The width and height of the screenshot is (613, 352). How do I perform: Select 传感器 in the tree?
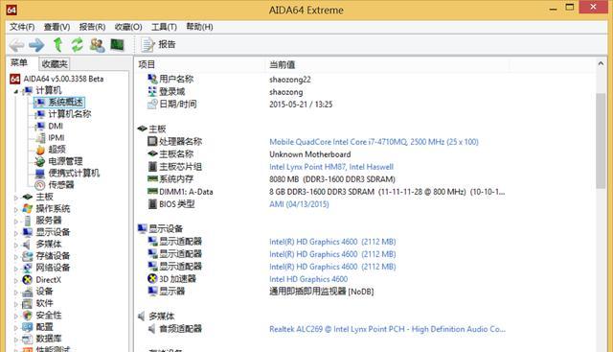(x=61, y=185)
